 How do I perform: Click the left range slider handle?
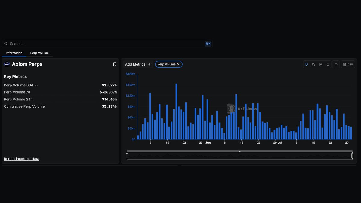127,156
